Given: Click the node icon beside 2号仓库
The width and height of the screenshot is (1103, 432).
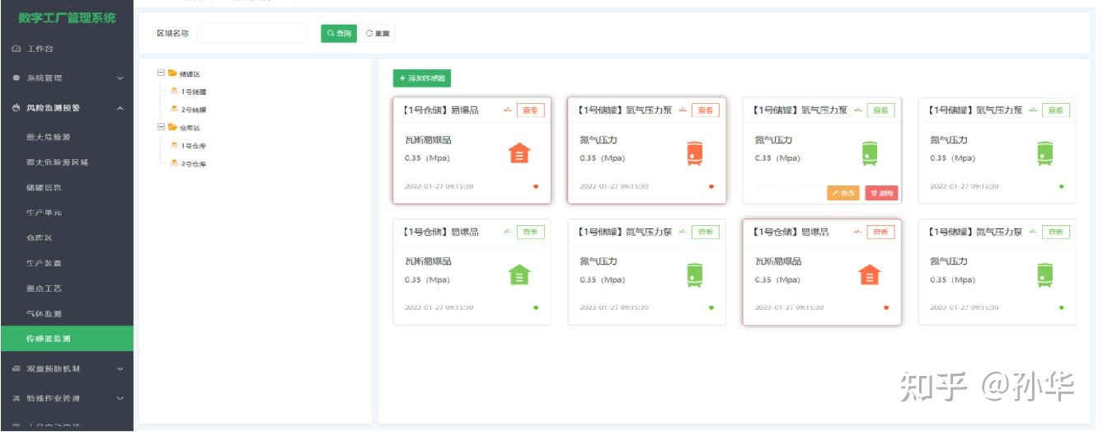Looking at the screenshot, I should [174, 163].
